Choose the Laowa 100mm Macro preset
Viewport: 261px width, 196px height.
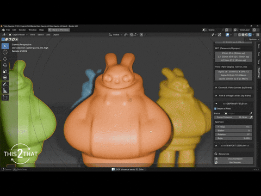[x=233, y=79]
